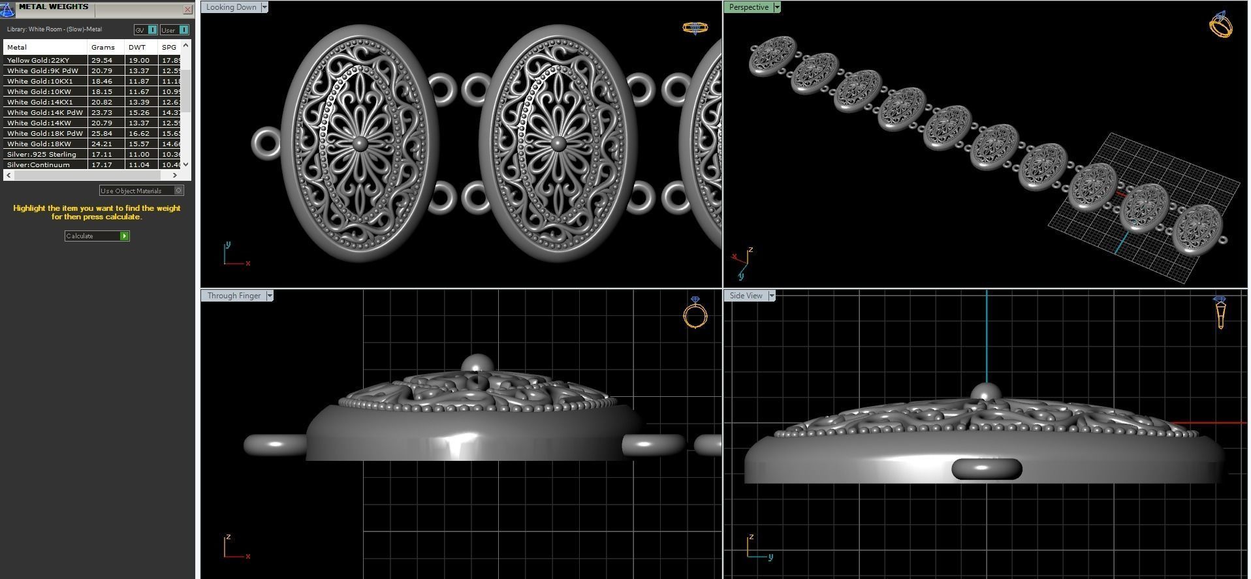This screenshot has height=579, width=1251.
Task: Click the ring icon in Through Finger viewport
Action: tap(695, 313)
